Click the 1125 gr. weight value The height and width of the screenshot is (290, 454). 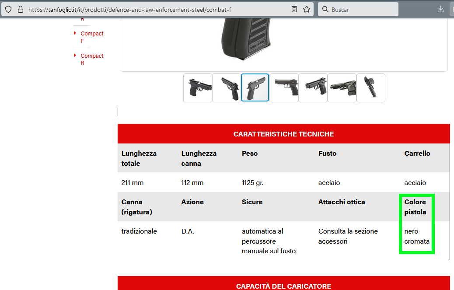tap(252, 183)
